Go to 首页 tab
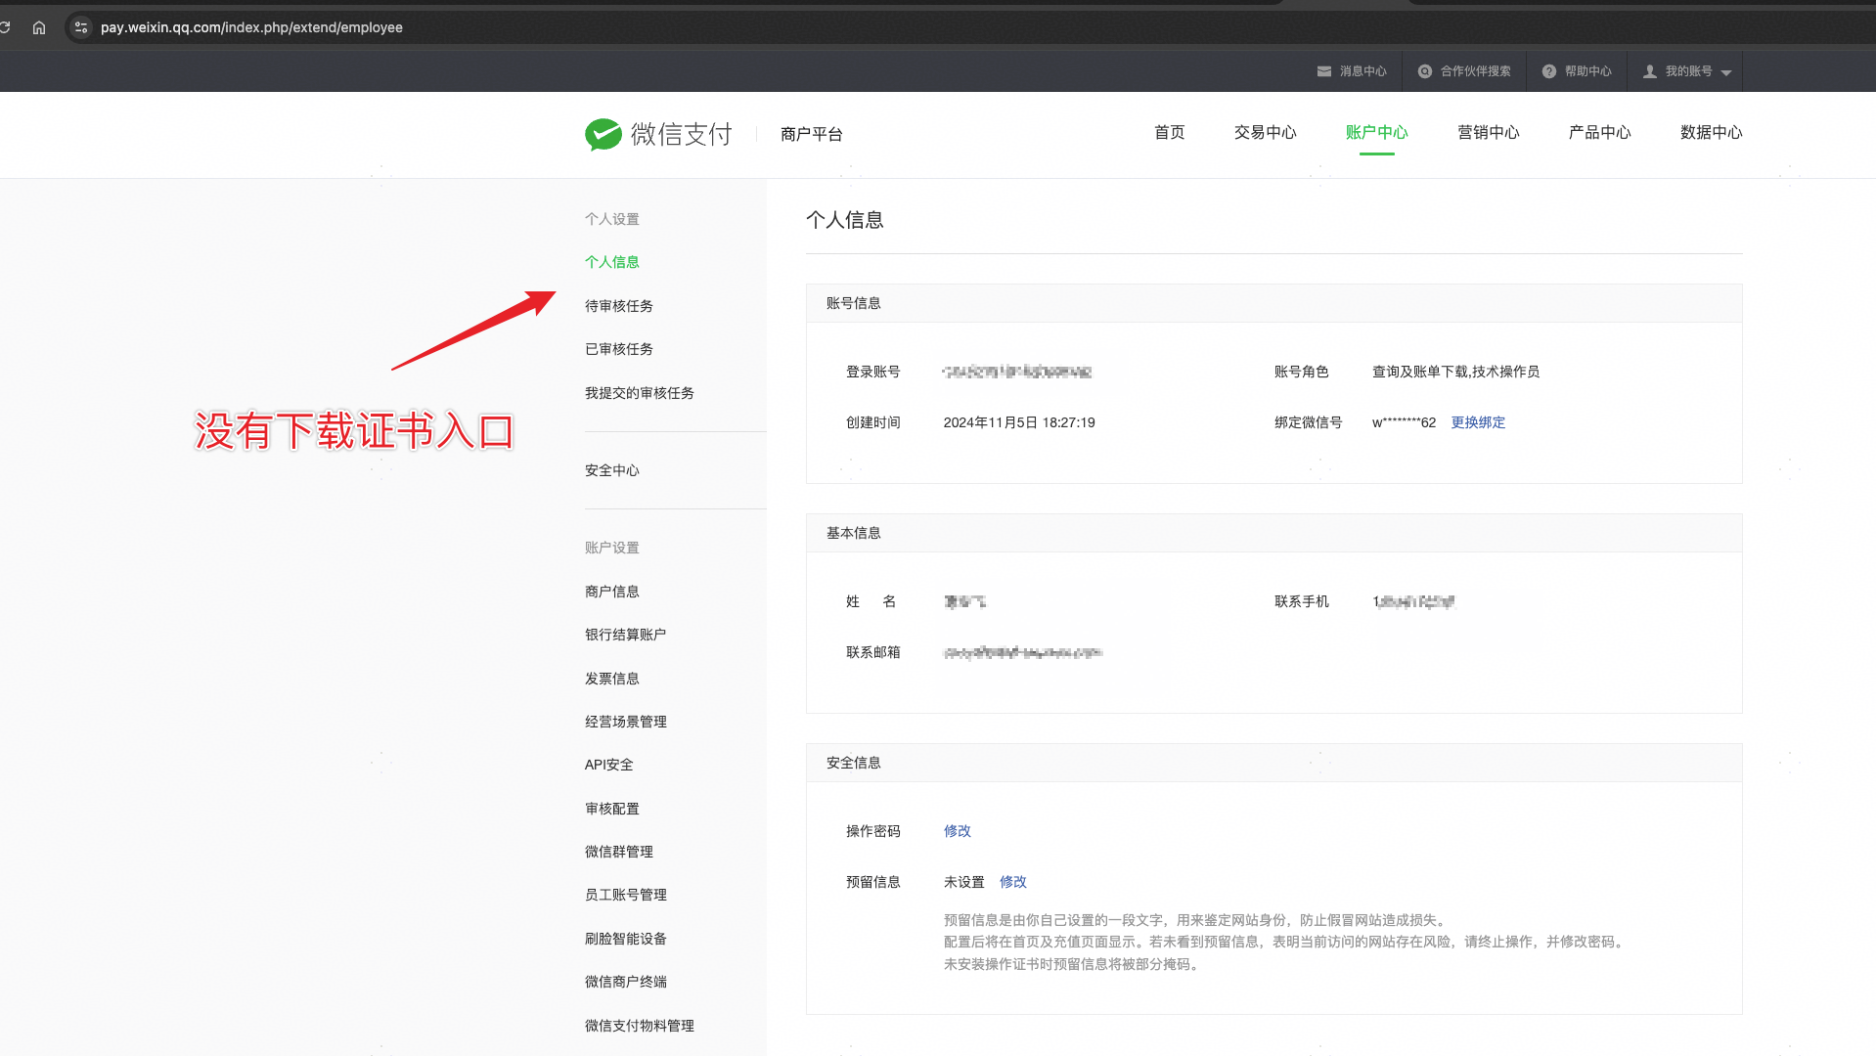This screenshot has height=1056, width=1876. tap(1170, 132)
